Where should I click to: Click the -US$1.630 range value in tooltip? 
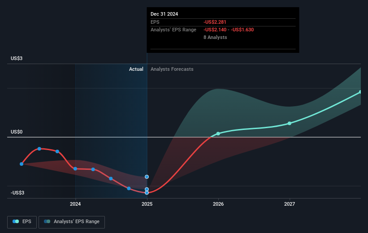click(x=242, y=30)
